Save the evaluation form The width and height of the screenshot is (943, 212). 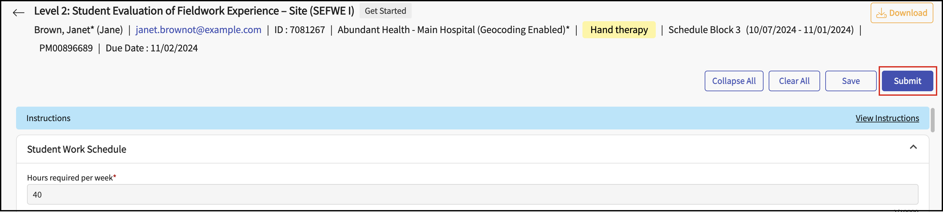(x=850, y=81)
